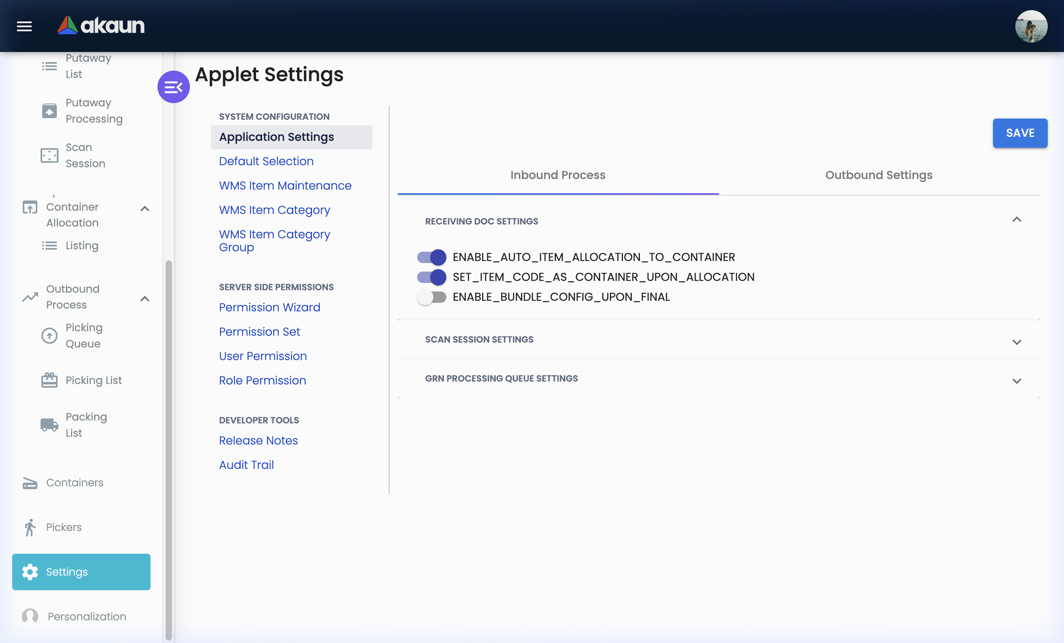Open the hamburger navigation menu

(x=24, y=26)
